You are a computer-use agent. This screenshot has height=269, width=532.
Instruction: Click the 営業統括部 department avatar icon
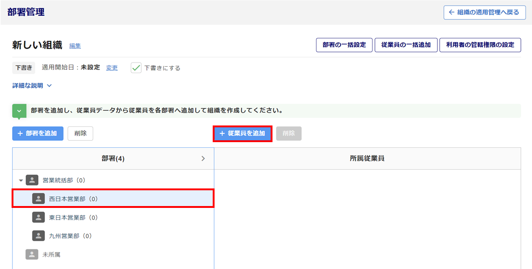coord(32,180)
